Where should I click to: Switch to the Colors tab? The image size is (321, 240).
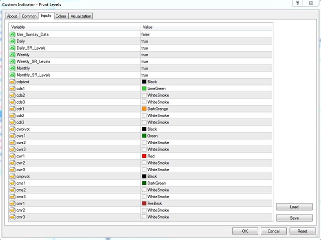61,16
